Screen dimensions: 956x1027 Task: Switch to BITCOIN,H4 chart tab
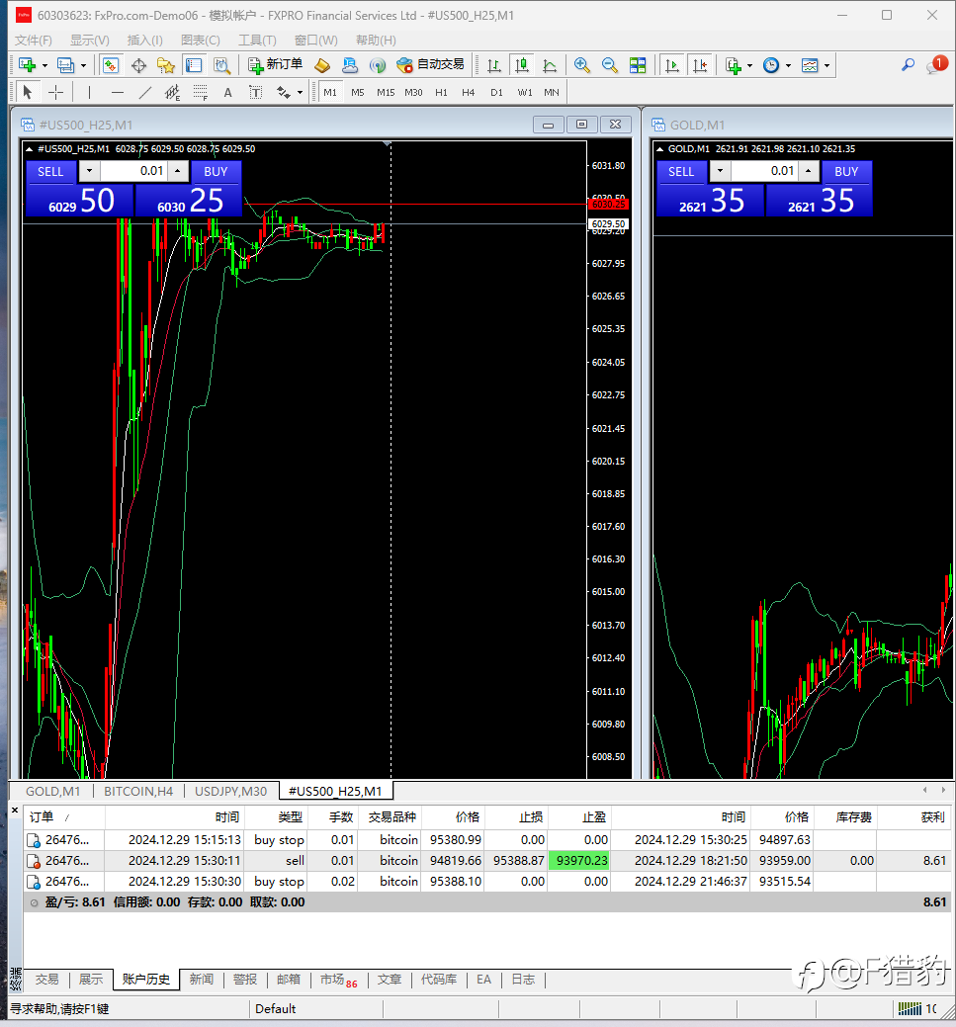138,791
